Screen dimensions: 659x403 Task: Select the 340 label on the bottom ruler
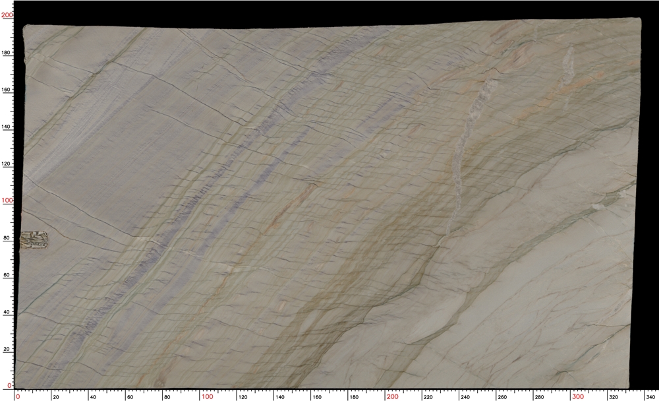(650, 396)
